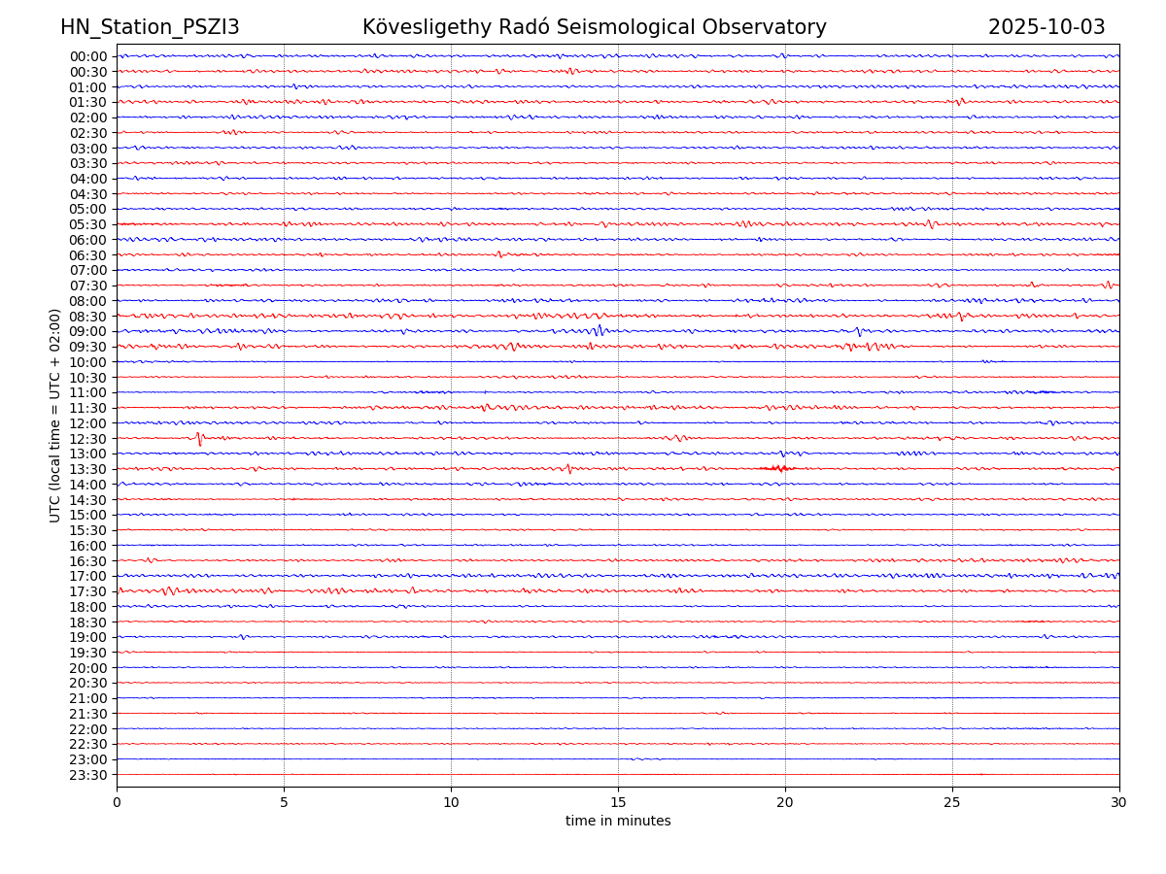Select the 09:00 trace time label
The image size is (1166, 874).
point(88,331)
